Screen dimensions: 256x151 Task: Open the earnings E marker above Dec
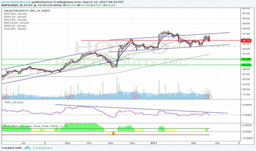click(x=135, y=97)
